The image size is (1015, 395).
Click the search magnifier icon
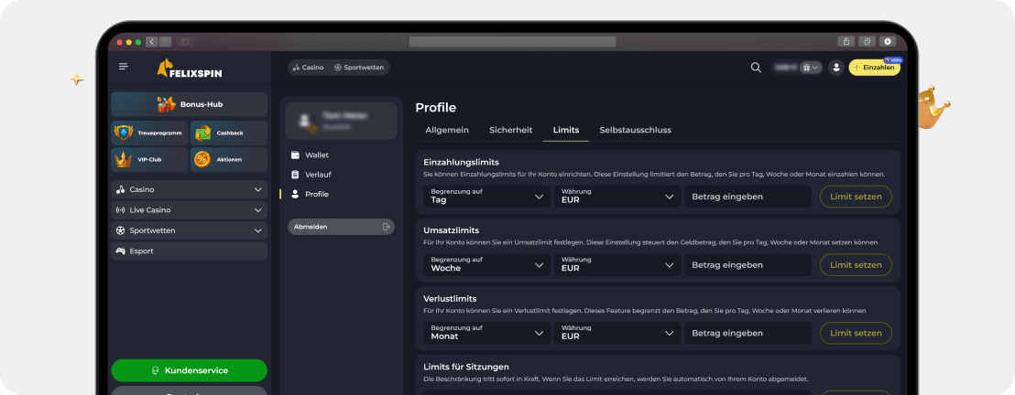point(756,67)
